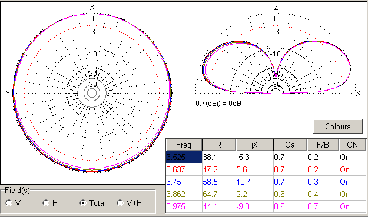Click the F/B column header
Screen dimensions: 368x217
(x=323, y=145)
